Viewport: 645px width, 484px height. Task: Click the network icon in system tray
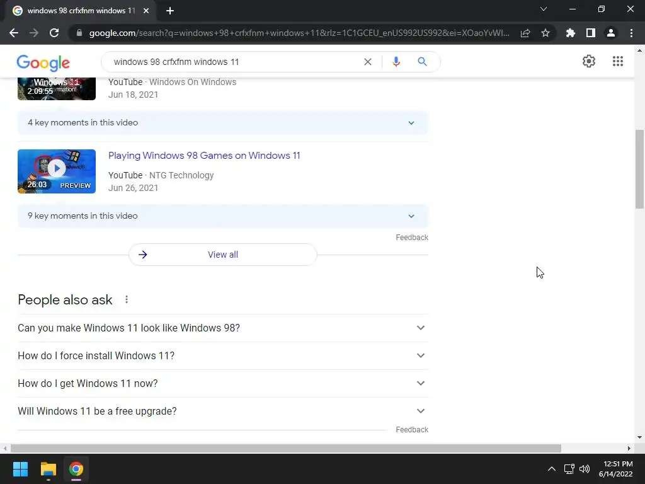569,469
